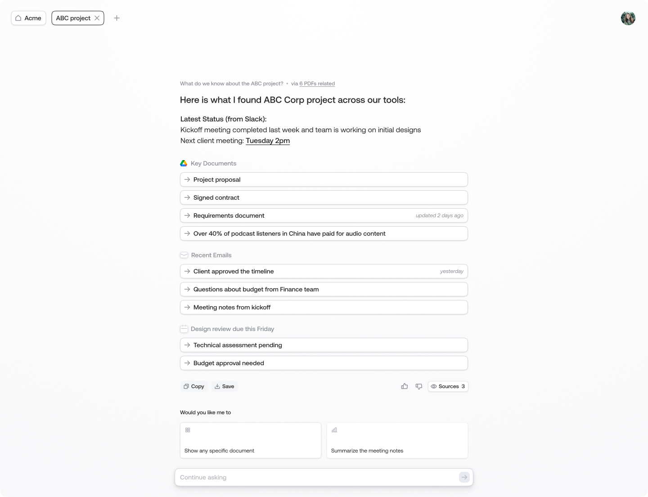Screen dimensions: 648x497
Task: Choose Show any specific document suggestion
Action: point(251,440)
